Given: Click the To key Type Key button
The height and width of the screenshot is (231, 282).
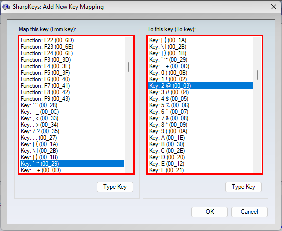Looking at the screenshot, I should (243, 187).
